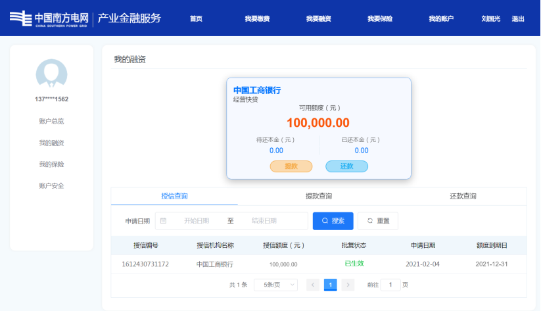Click the 授信编号 column header

tap(145, 245)
